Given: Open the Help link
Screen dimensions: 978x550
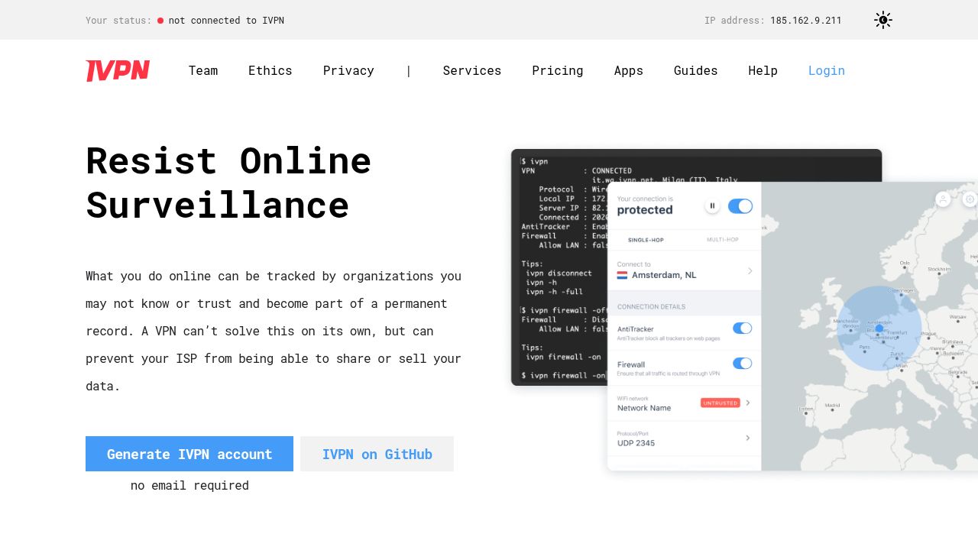Looking at the screenshot, I should point(763,70).
